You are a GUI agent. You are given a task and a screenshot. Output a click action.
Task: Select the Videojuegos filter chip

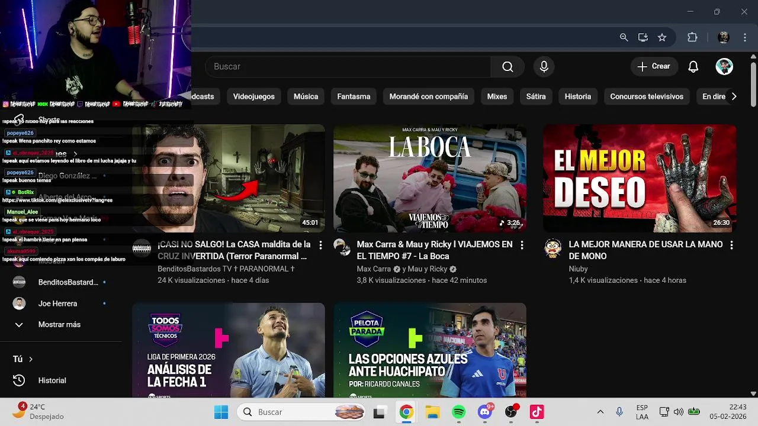point(254,96)
